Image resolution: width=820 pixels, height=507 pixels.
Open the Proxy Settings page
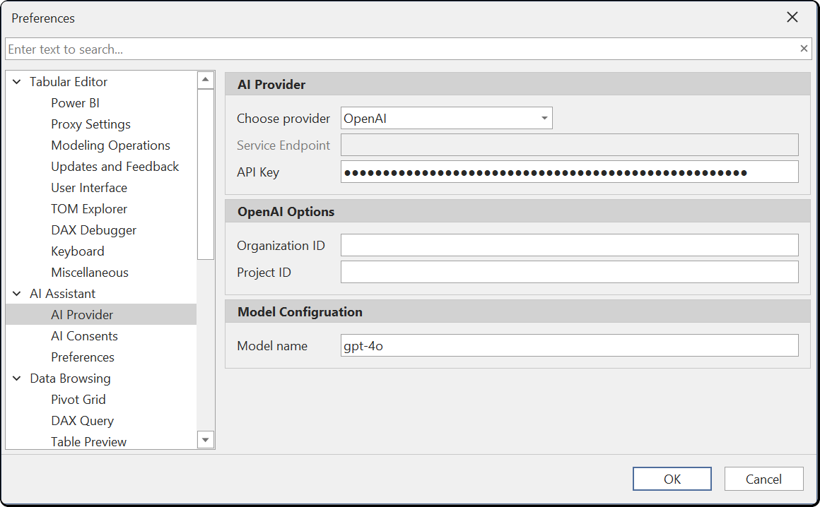click(90, 124)
